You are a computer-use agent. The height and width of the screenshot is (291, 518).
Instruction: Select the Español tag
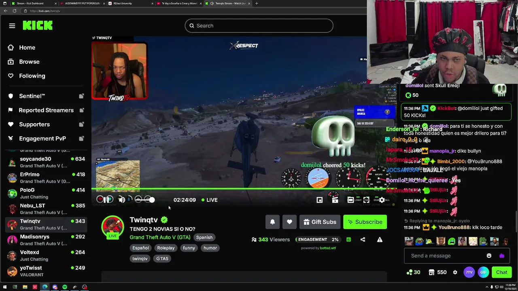click(140, 248)
